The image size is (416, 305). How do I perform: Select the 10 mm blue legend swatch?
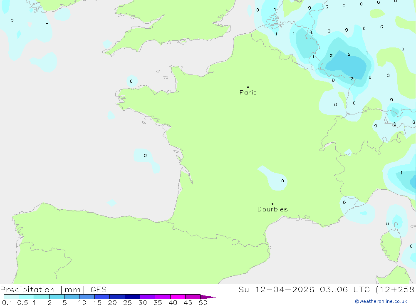click(87, 297)
